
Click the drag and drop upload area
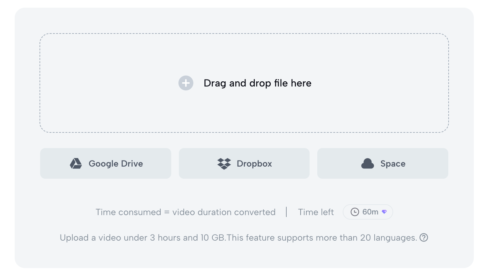click(x=244, y=83)
